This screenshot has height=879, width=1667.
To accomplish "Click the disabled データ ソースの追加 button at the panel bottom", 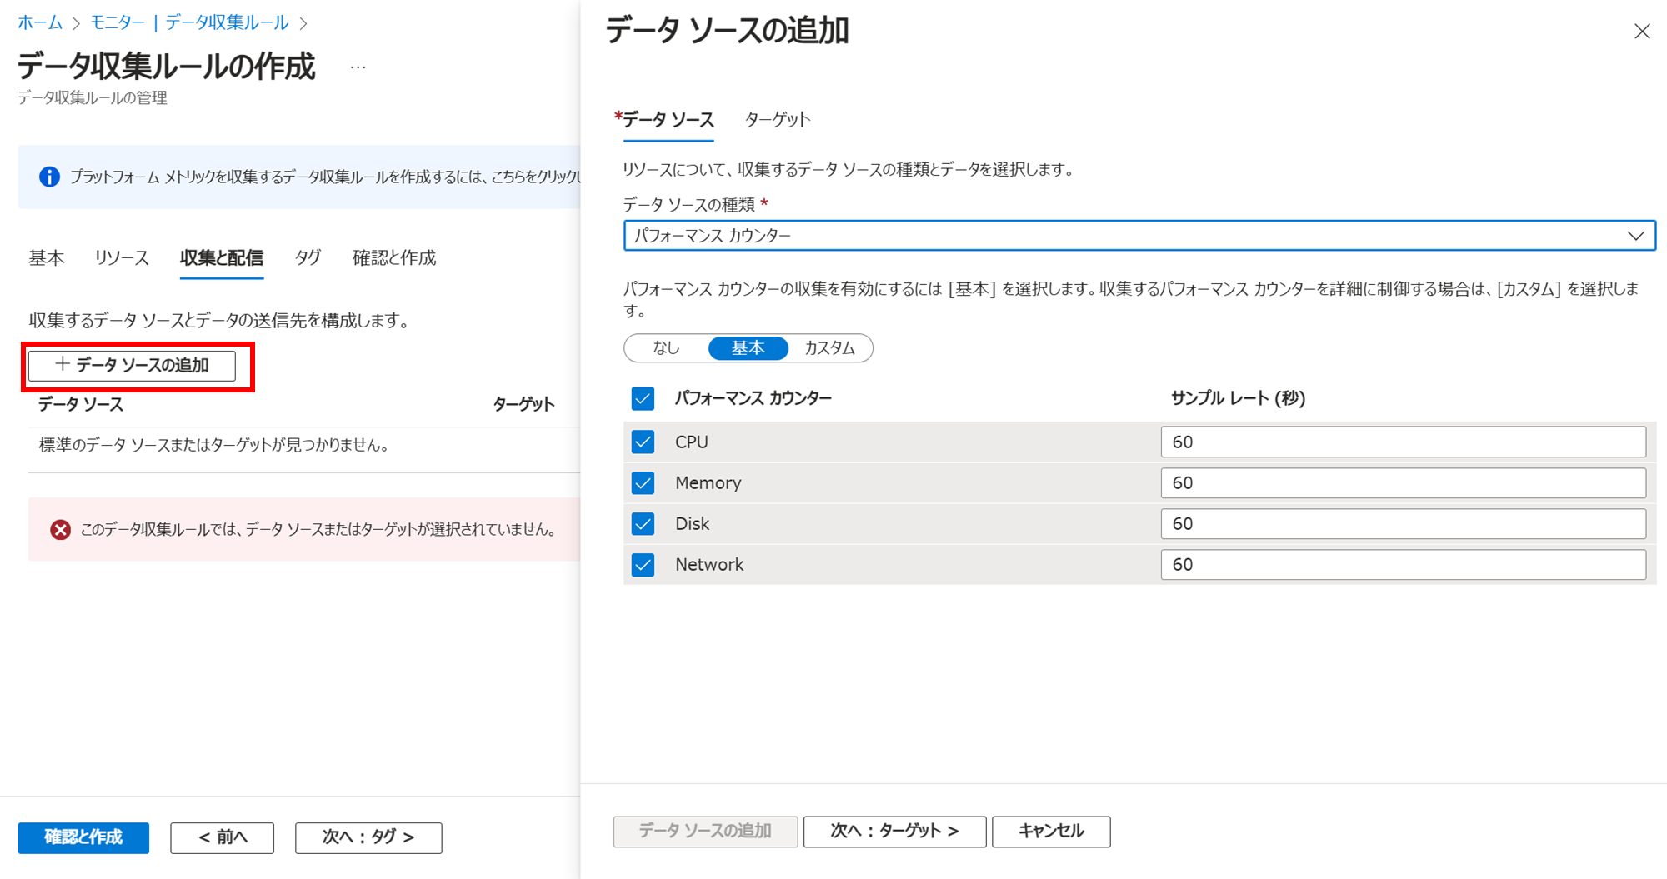I will click(x=705, y=832).
